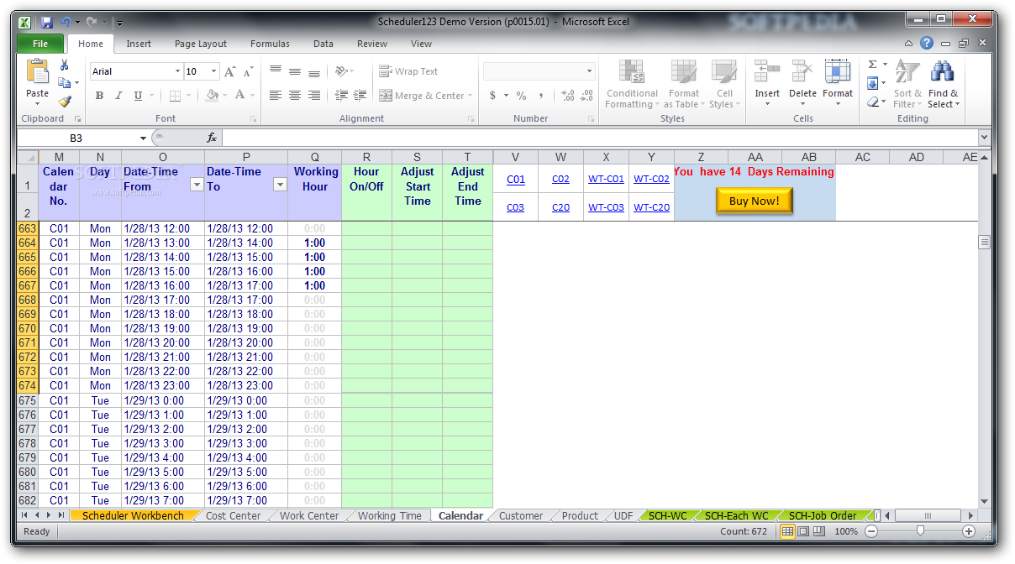Image resolution: width=1015 pixels, height=564 pixels.
Task: Click Increase Font Size icon
Action: pos(230,71)
